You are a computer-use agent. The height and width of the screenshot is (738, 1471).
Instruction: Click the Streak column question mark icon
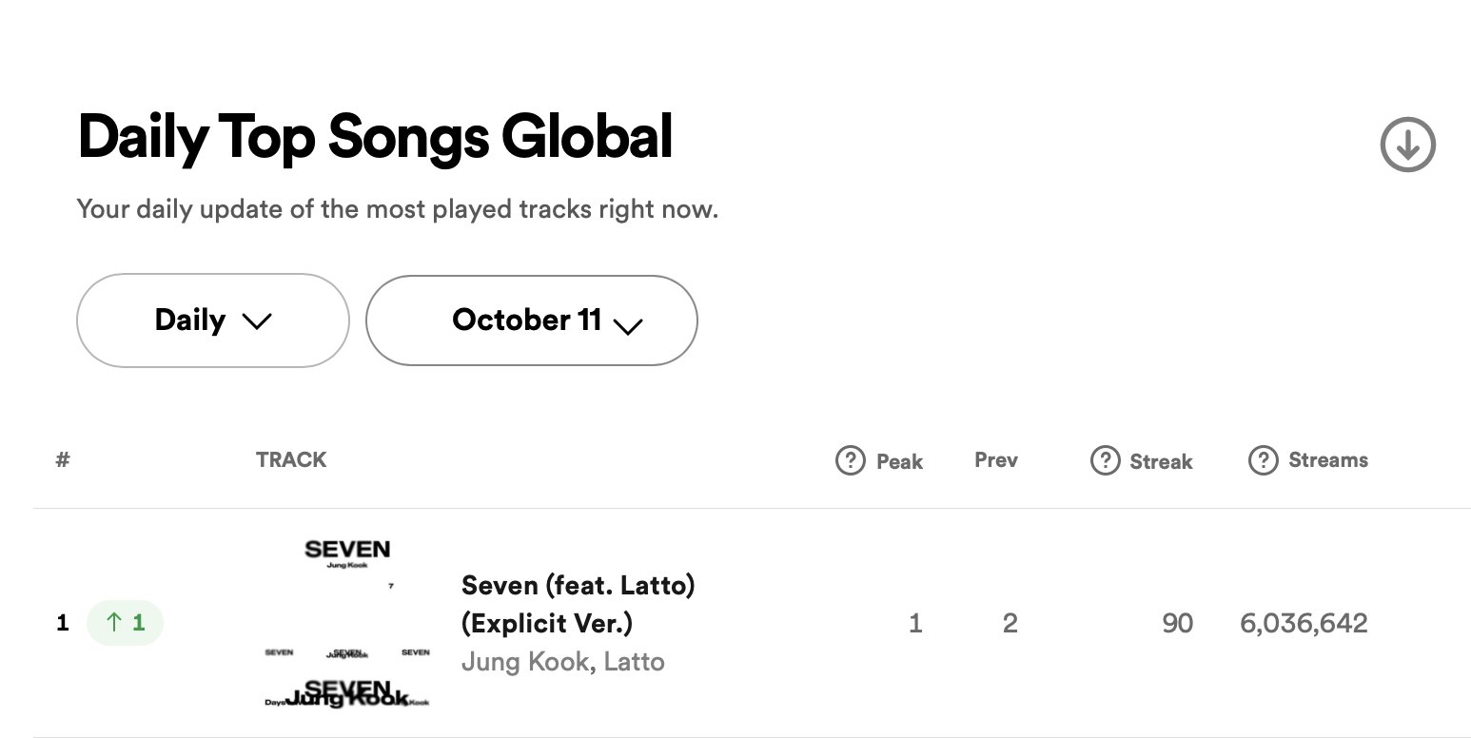1104,461
